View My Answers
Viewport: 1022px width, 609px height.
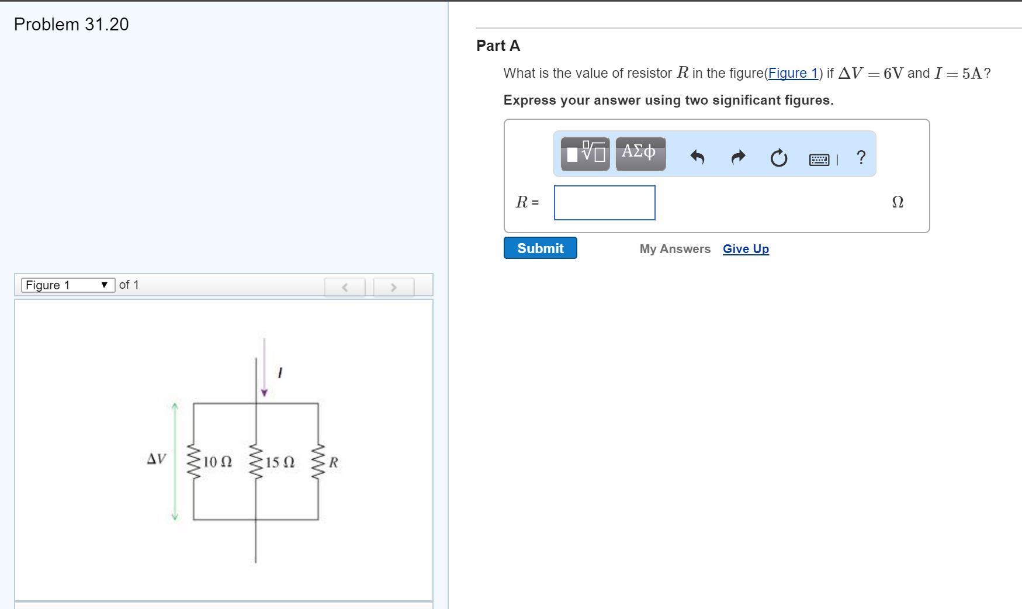pyautogui.click(x=675, y=249)
